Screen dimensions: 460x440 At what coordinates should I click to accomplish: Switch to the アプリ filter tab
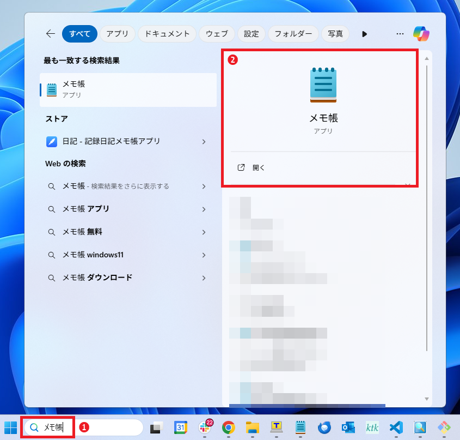117,34
